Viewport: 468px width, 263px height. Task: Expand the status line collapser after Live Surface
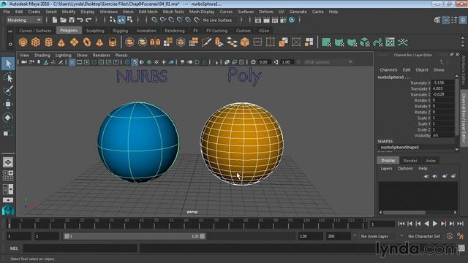tap(241, 20)
